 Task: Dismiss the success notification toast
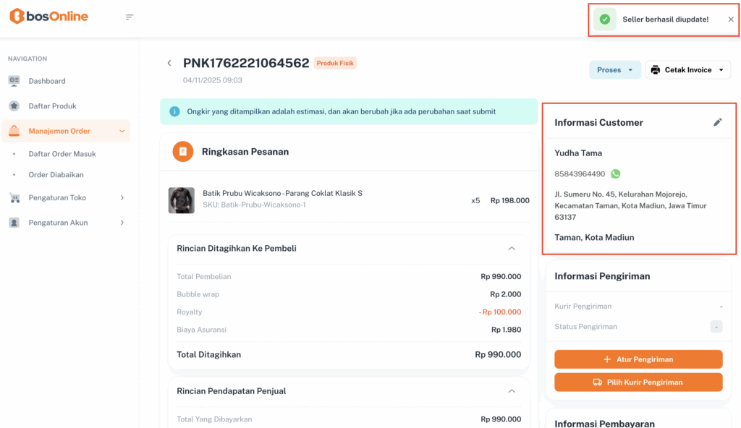pos(730,20)
